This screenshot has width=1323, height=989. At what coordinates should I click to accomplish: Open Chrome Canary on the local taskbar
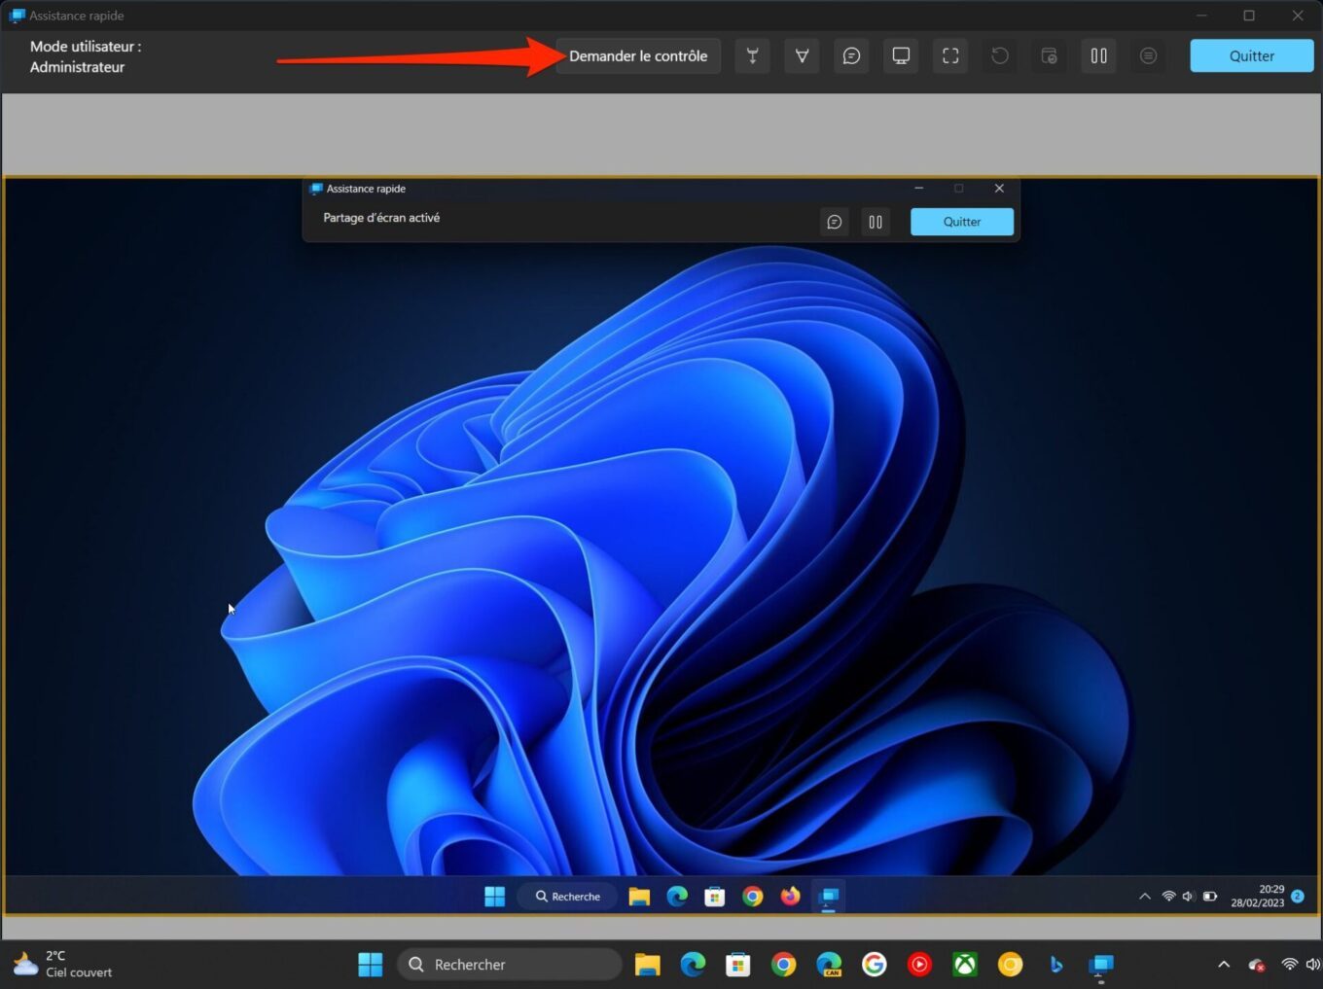click(1011, 965)
